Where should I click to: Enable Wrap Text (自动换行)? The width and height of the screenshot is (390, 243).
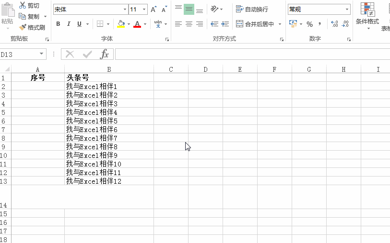coord(252,9)
